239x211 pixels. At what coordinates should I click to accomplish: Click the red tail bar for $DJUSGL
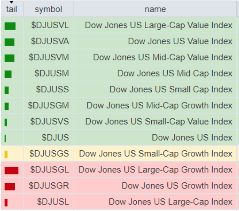click(x=11, y=170)
